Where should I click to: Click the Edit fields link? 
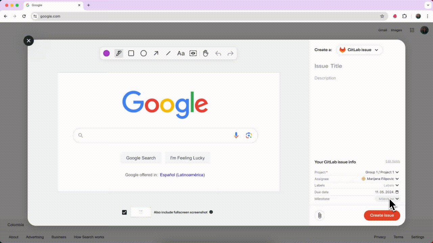[x=392, y=161]
